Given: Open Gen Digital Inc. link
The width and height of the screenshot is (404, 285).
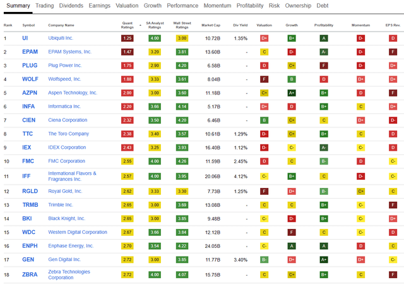Looking at the screenshot, I should point(64,259).
